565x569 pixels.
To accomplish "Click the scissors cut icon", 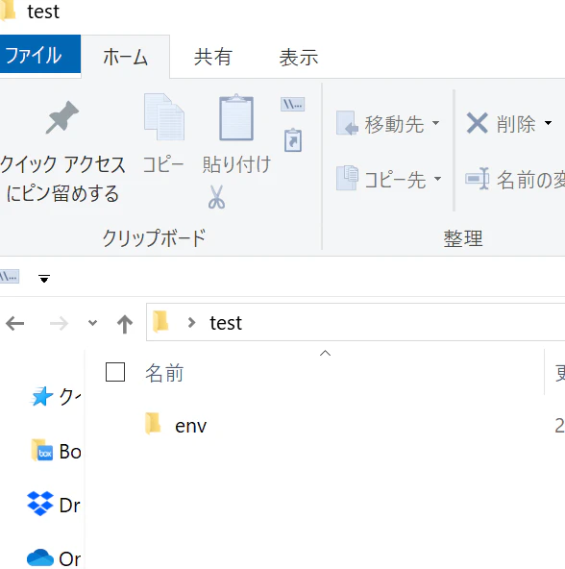I will point(216,197).
